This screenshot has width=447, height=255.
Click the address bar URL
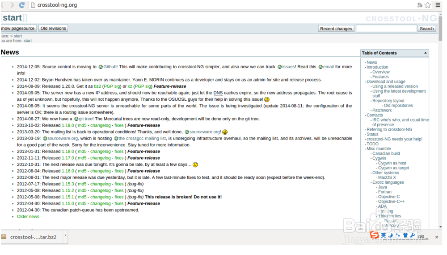point(57,5)
